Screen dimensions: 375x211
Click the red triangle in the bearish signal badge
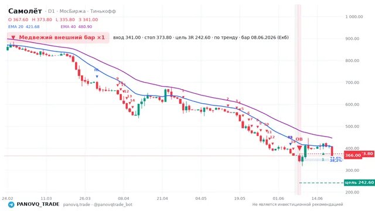click(x=13, y=38)
